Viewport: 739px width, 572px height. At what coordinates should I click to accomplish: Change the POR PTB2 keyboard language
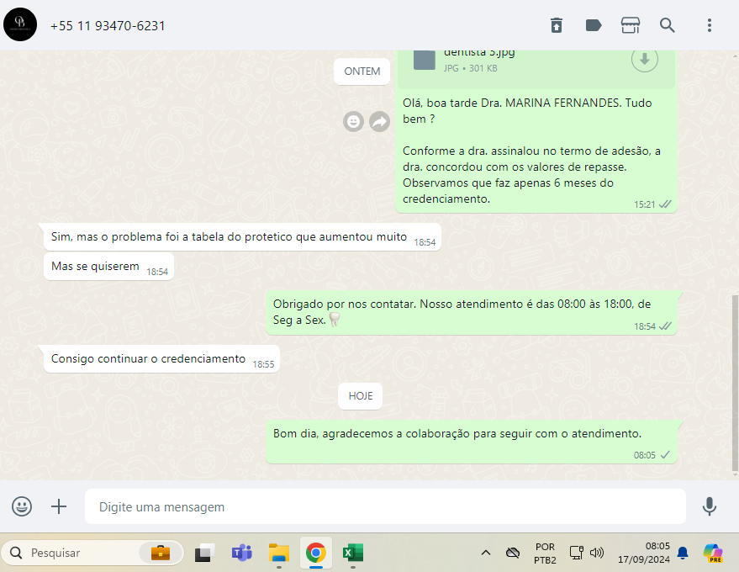(545, 553)
